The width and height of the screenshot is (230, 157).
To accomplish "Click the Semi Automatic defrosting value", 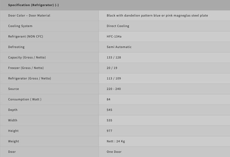I will [119, 47].
